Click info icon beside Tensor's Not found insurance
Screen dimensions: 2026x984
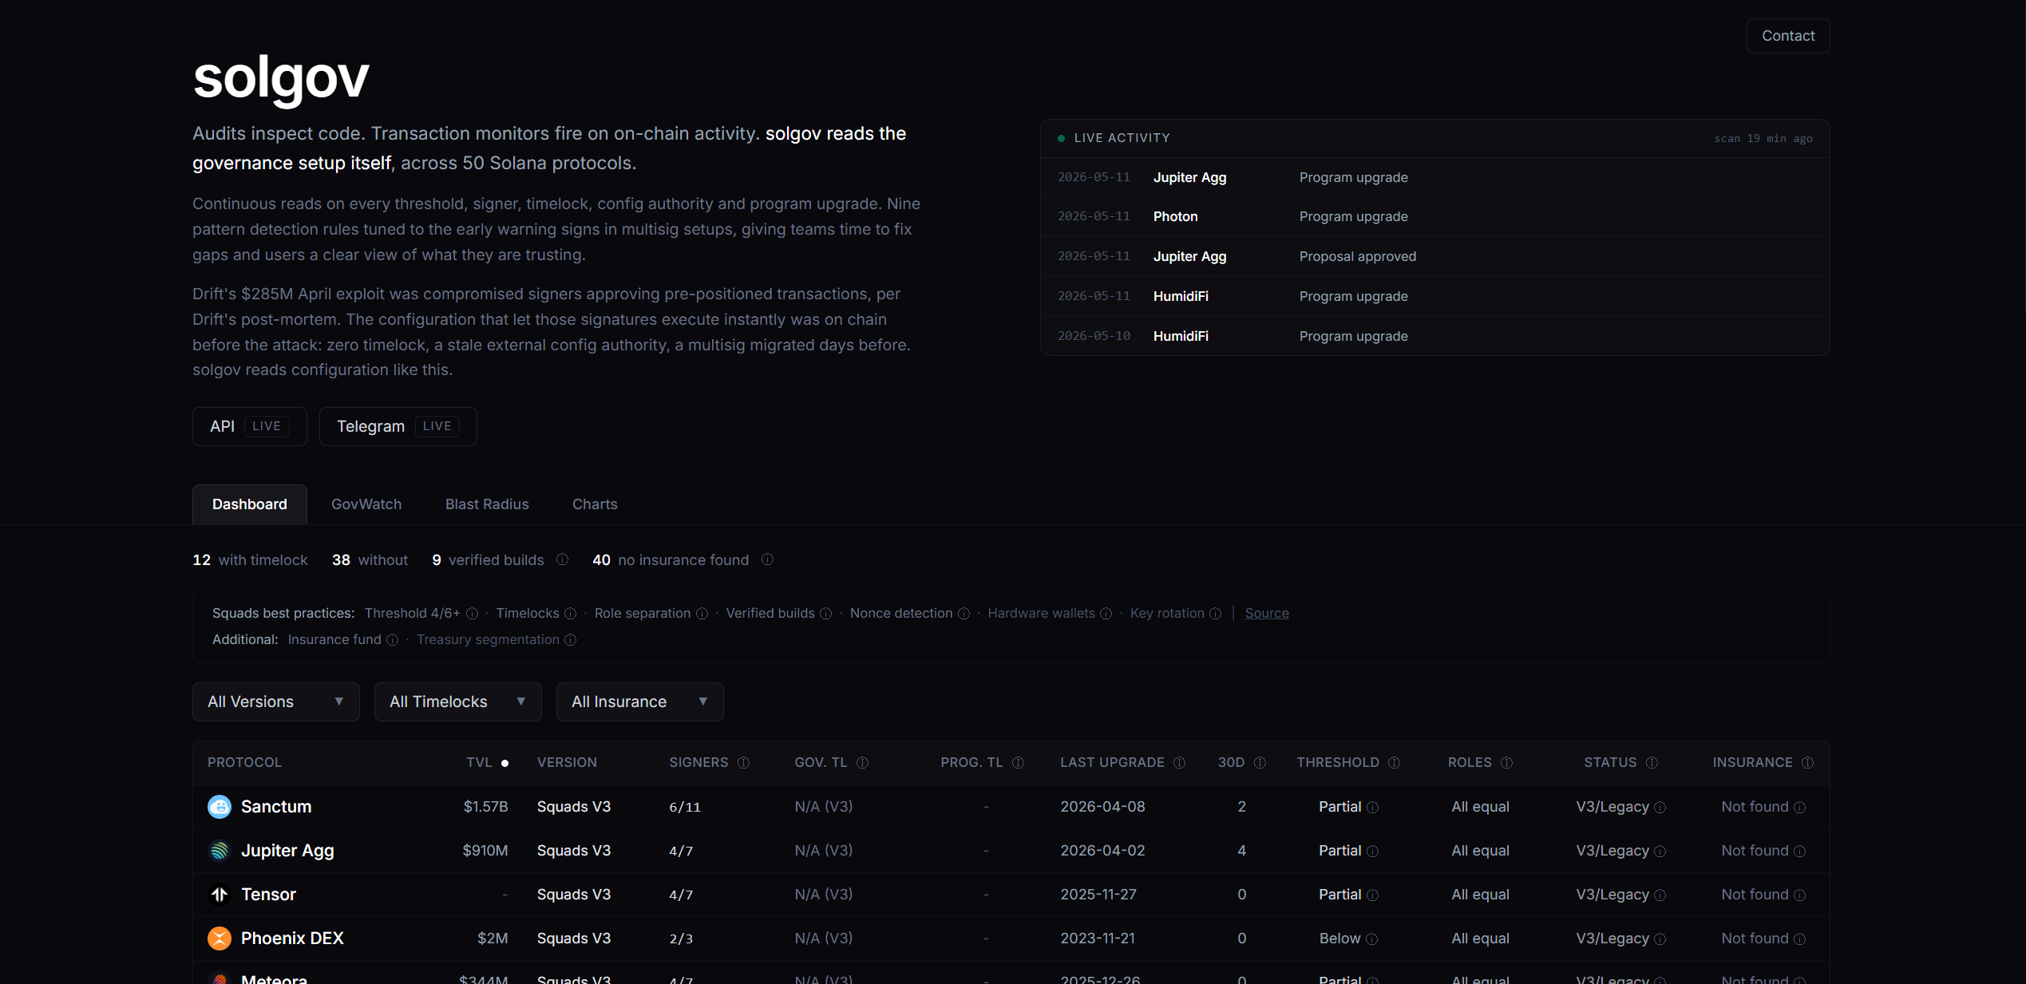pos(1800,895)
